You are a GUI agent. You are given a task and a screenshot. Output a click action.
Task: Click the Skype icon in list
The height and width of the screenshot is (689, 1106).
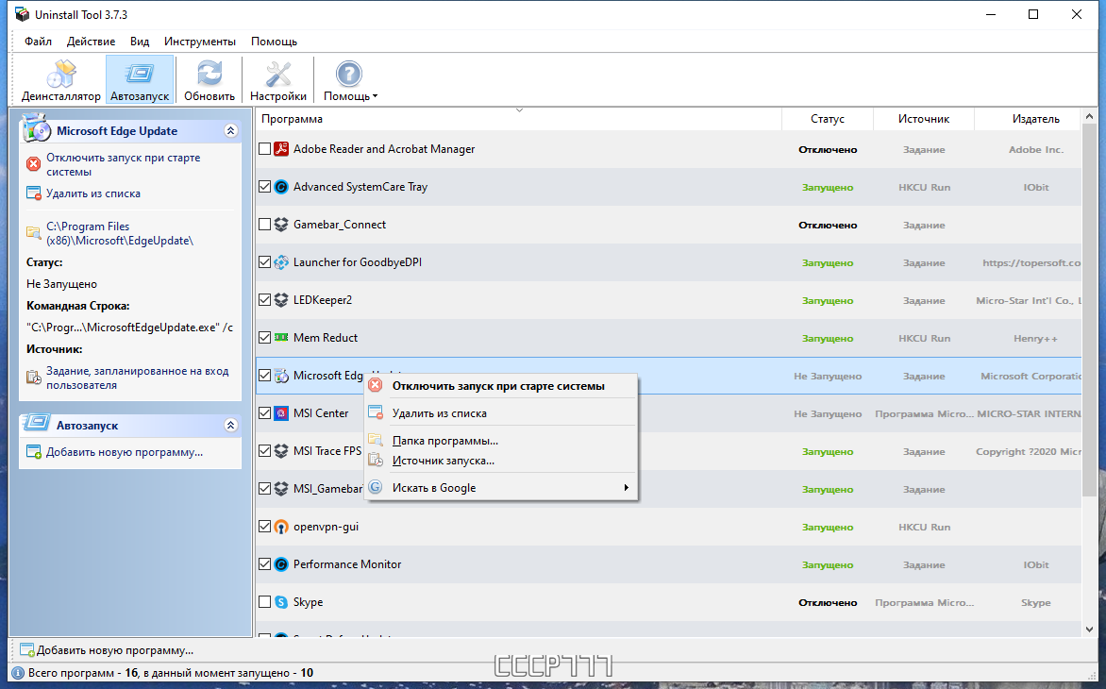coord(281,602)
